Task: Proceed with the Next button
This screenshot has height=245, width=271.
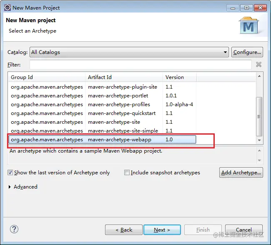Action: [162, 230]
